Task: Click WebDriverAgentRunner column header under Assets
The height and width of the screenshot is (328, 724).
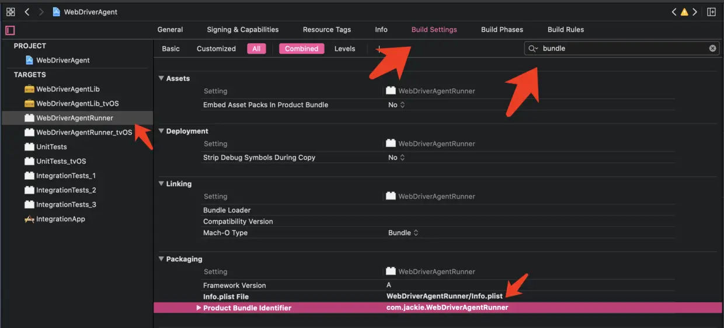Action: pos(431,91)
